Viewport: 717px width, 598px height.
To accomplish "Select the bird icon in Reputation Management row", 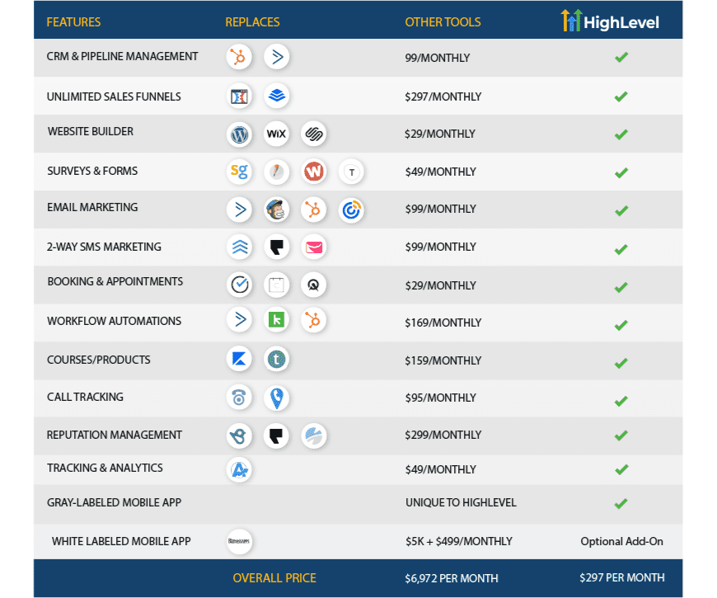I will tap(239, 436).
